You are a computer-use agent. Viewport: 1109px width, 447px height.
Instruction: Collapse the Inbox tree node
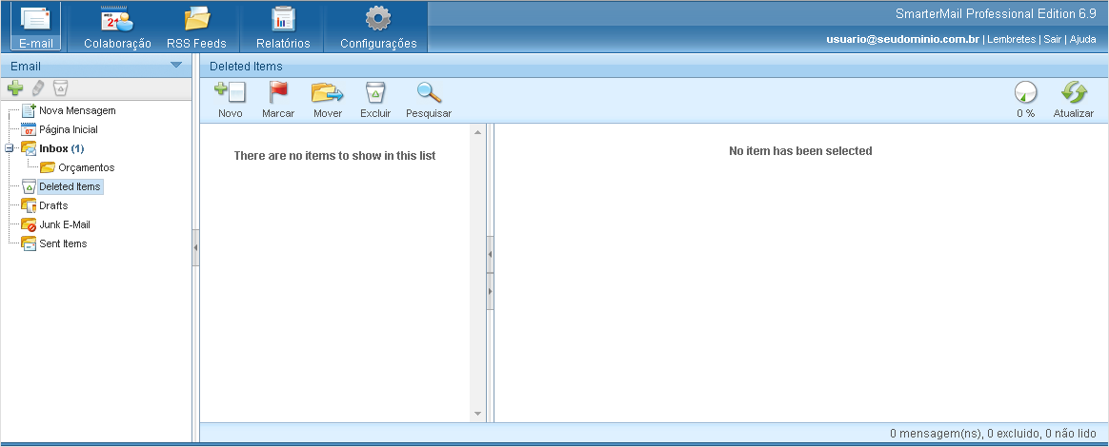click(9, 148)
